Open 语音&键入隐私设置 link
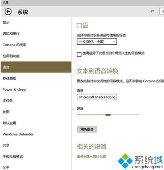Viewport: 164px width, 170px height. pyautogui.click(x=91, y=156)
